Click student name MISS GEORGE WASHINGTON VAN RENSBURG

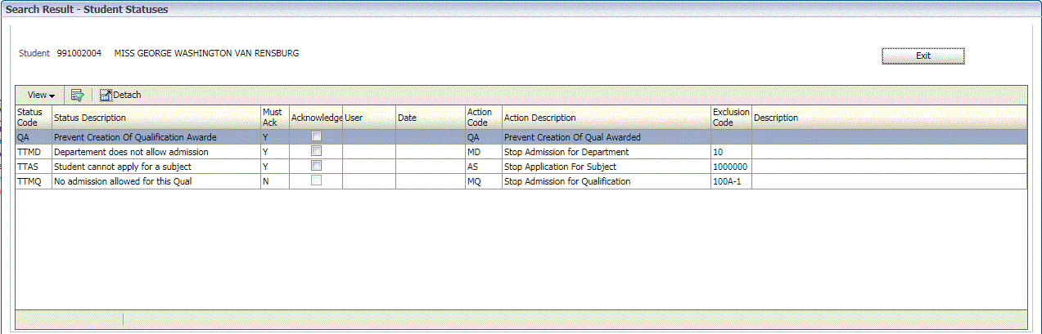pos(206,53)
